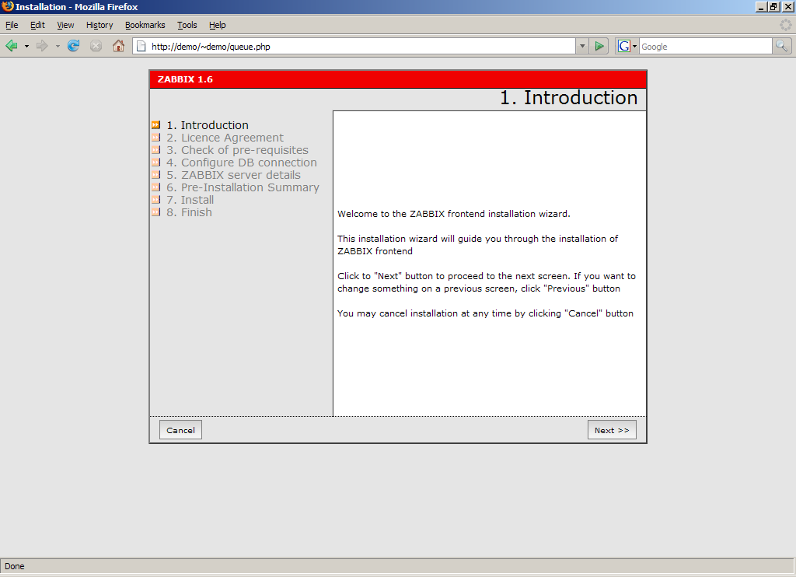Open the Forward history dropdown arrow
The image size is (796, 577).
[x=58, y=46]
